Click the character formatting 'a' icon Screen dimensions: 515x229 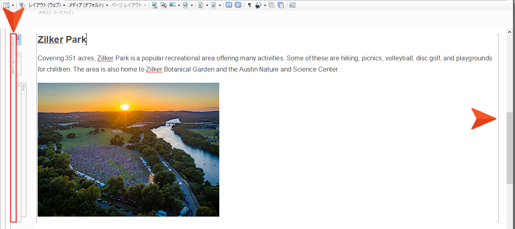pos(214,5)
